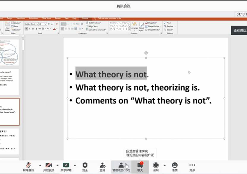Expand arrow next to 录制 record
The height and width of the screenshot is (174, 247).
tap(164, 165)
